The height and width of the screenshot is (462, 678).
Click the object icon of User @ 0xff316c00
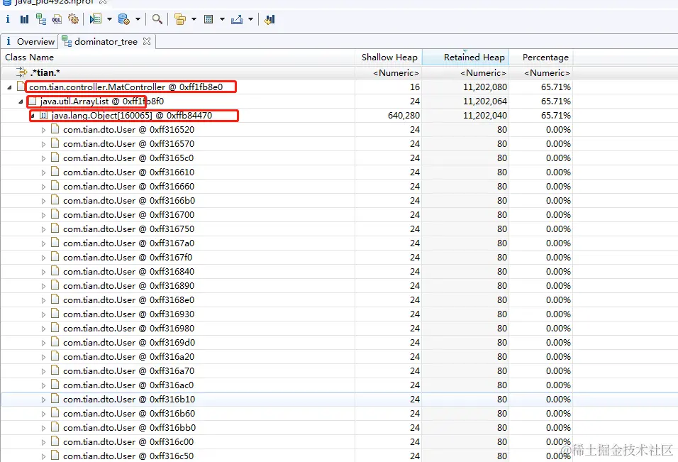coord(55,441)
